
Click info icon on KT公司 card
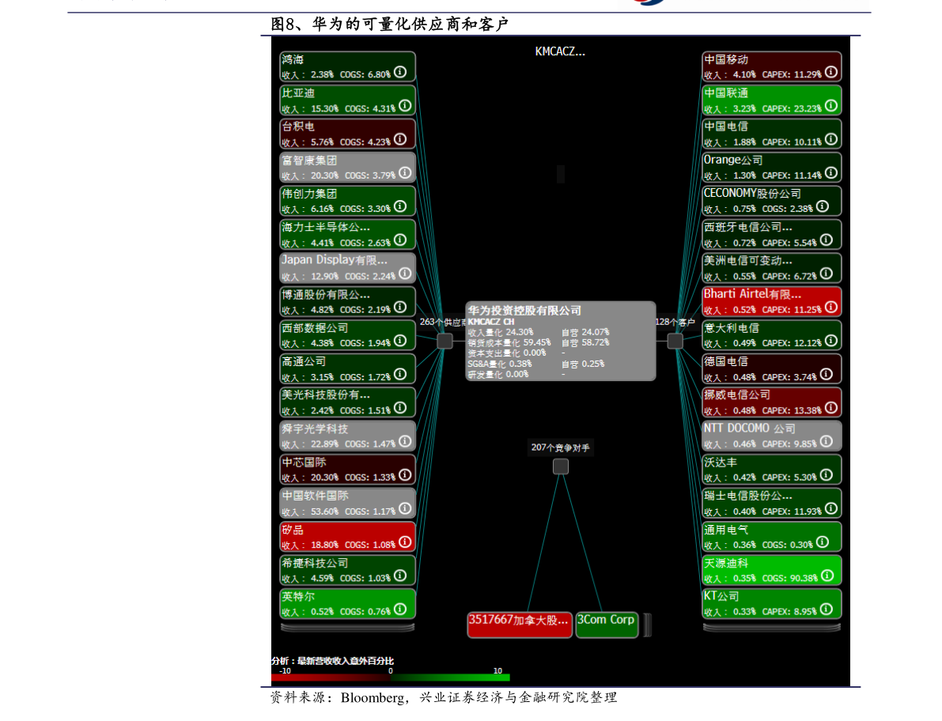(x=826, y=609)
